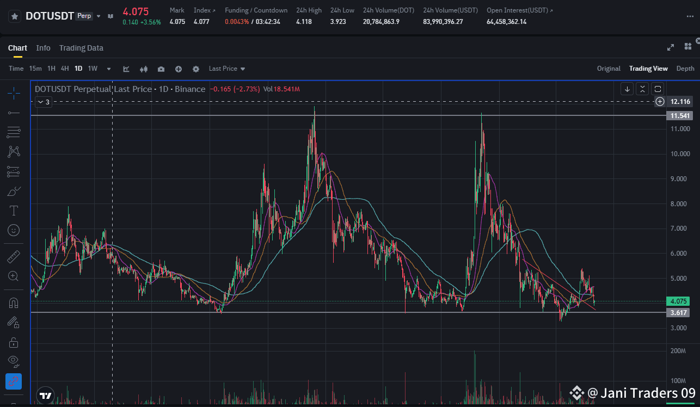
Task: Select the zoom in tool
Action: click(14, 276)
